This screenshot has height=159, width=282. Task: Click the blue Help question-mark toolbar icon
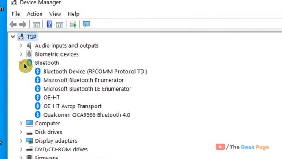[x=49, y=24]
